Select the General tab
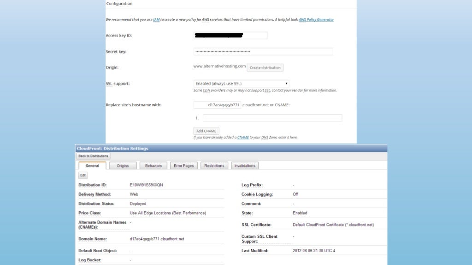Viewport: 472px width, 265px height. (92, 166)
